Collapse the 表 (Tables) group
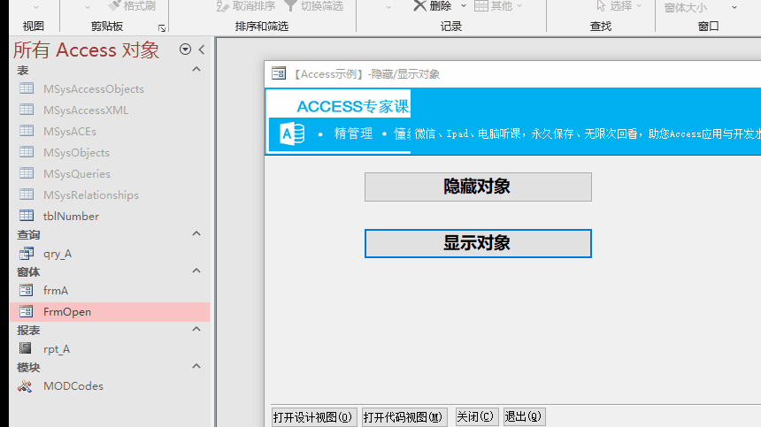This screenshot has width=761, height=427. pos(196,69)
